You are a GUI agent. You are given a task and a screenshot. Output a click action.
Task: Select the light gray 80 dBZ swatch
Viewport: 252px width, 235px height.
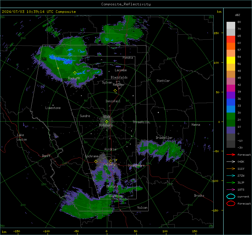click(231, 25)
